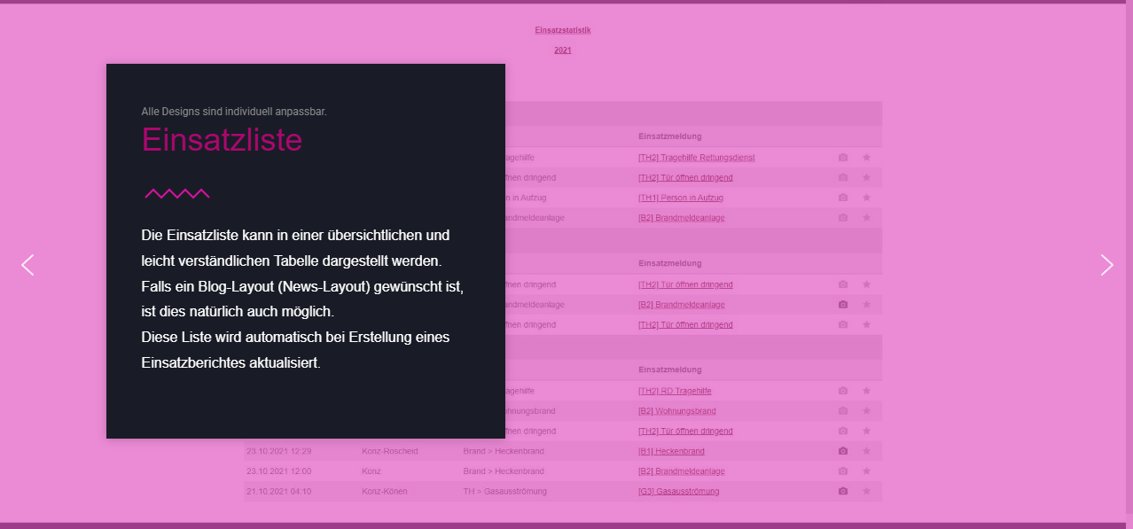The image size is (1133, 529).
Task: Click date cell 21.10.2021 04:10
Action: click(278, 491)
